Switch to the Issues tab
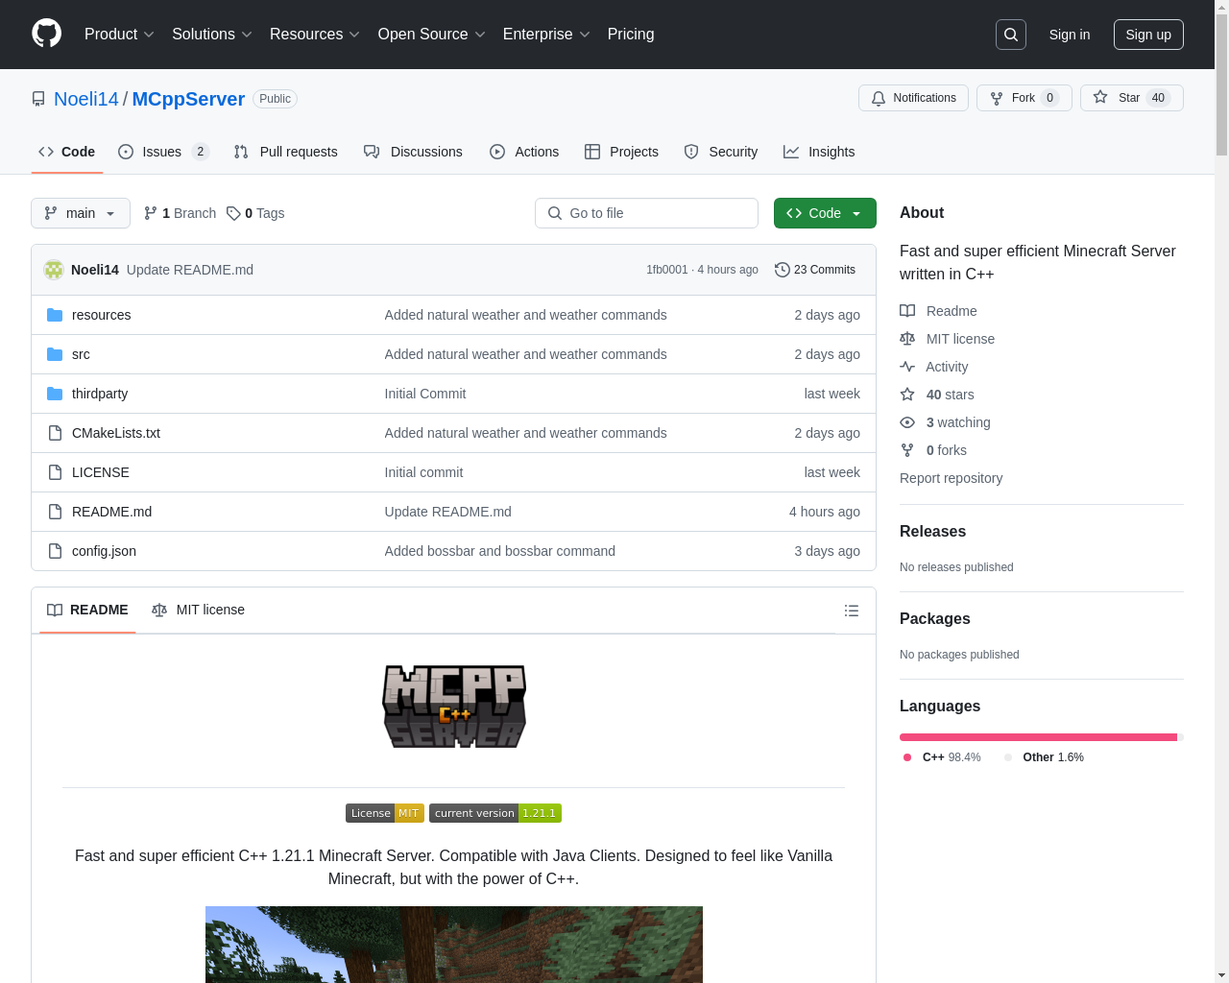 (x=162, y=152)
